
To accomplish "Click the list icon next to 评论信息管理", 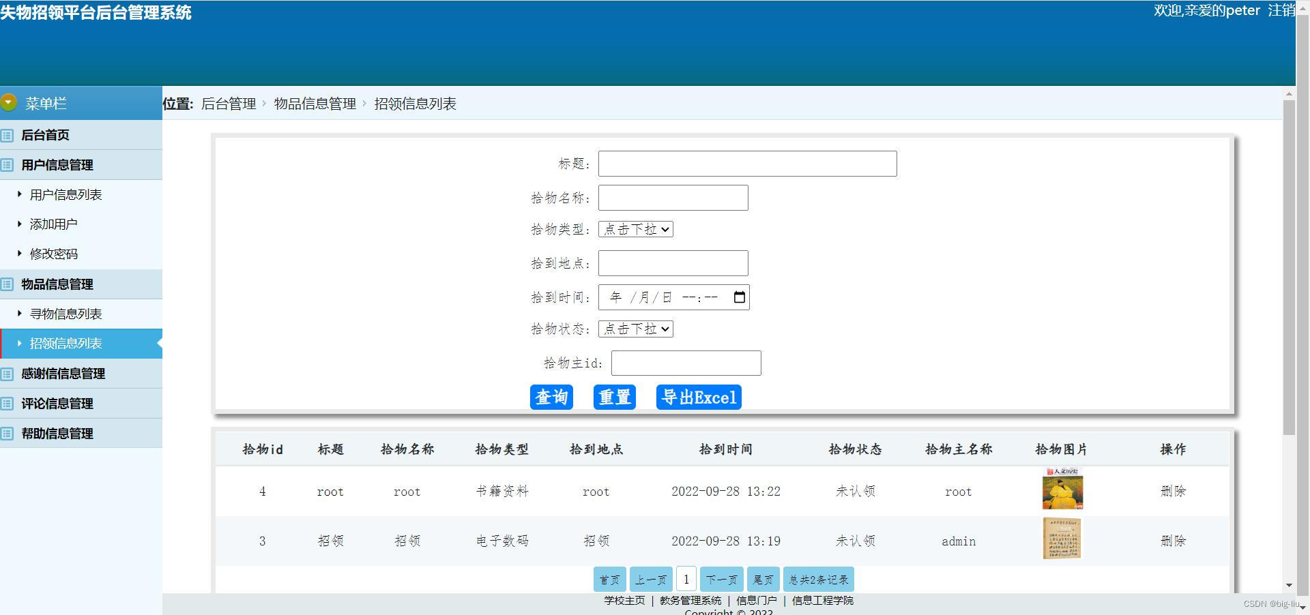I will click(x=7, y=404).
